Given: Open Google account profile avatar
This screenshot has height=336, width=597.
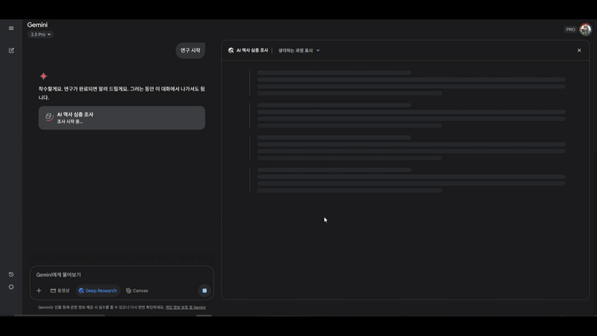Looking at the screenshot, I should click(x=585, y=29).
